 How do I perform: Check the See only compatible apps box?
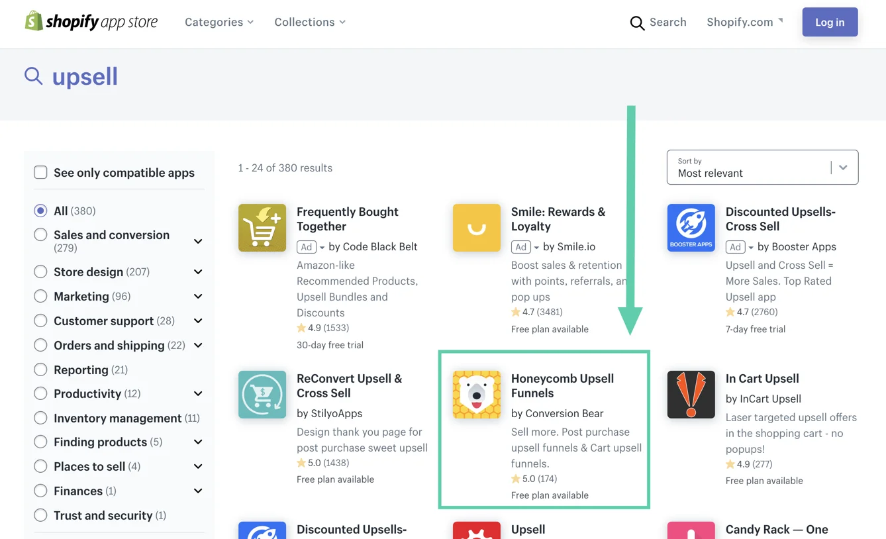click(40, 173)
